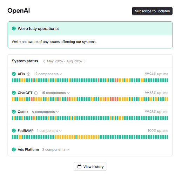Click a red bar in APIs uptime timeline

click(99, 80)
